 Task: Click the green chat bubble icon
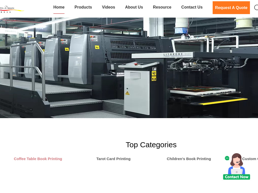[x=227, y=158]
